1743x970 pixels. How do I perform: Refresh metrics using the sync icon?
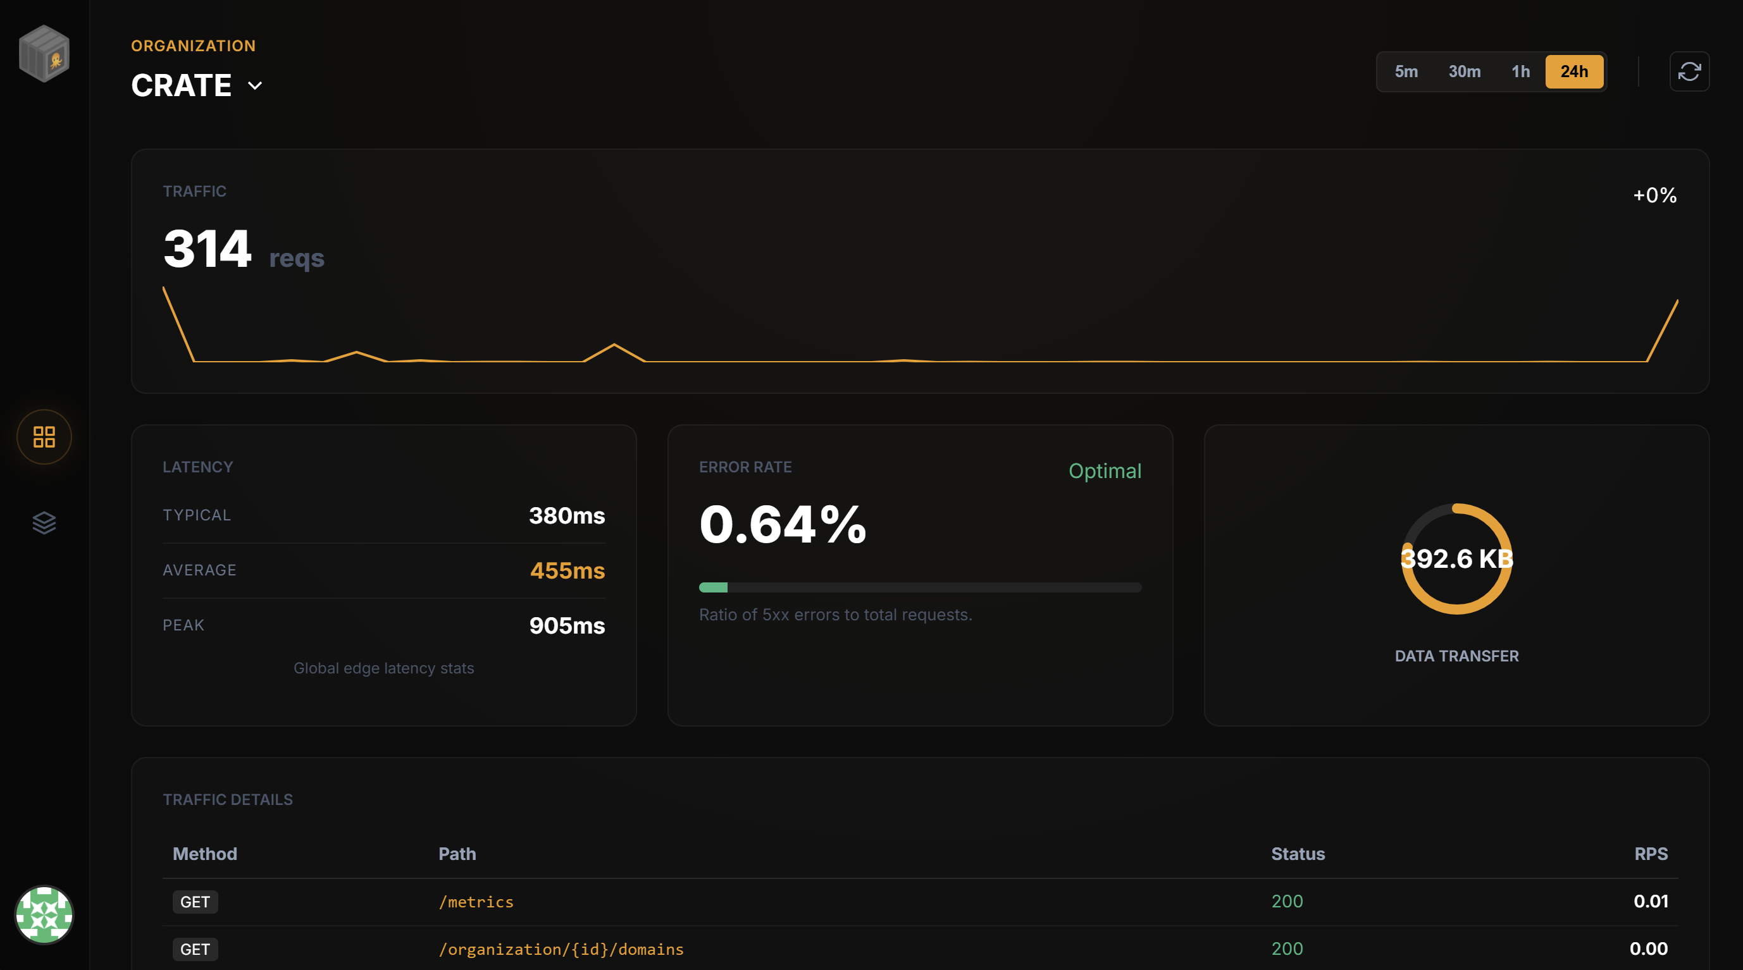pos(1690,71)
